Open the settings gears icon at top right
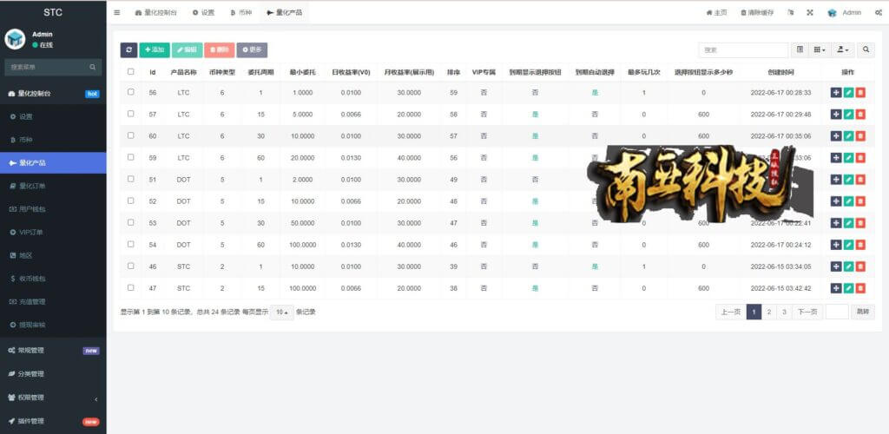This screenshot has width=889, height=434. 879,12
